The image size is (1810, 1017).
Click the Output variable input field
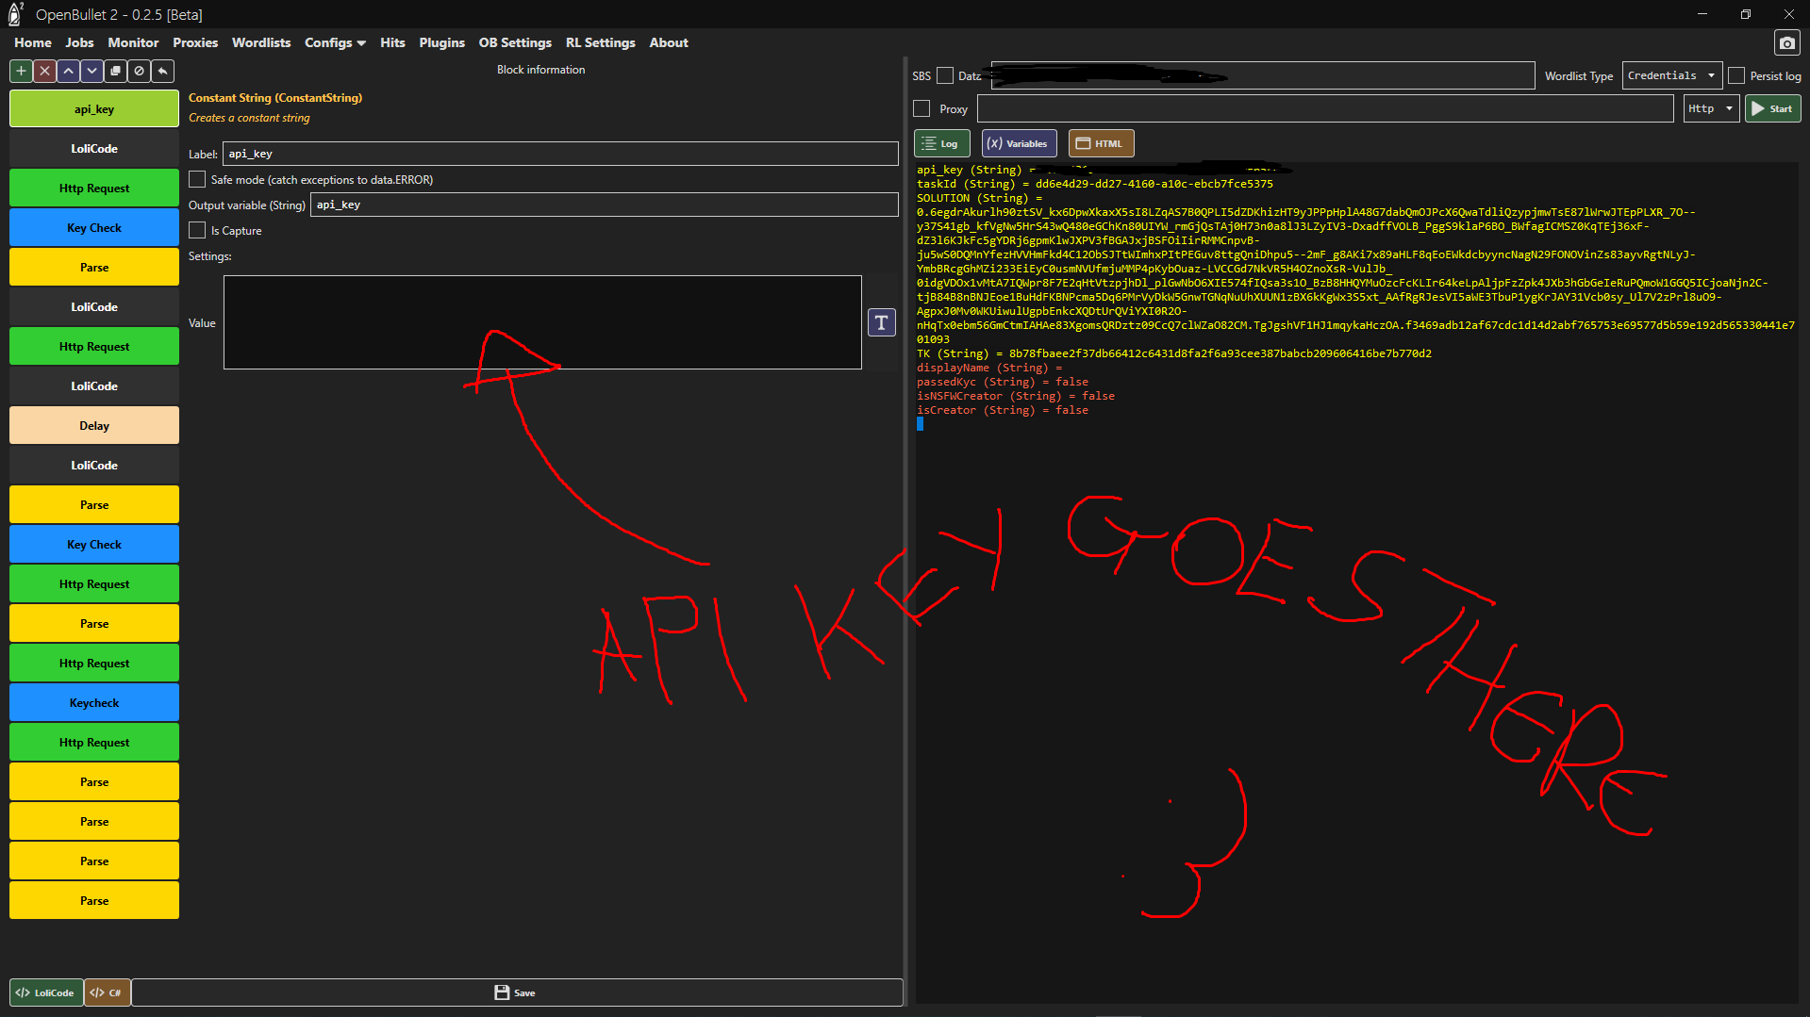click(604, 205)
